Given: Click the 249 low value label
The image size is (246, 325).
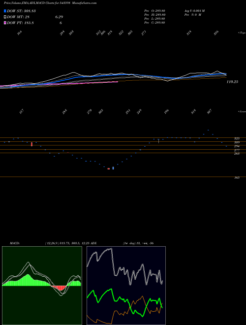Looking at the screenshot, I should 139,112.
